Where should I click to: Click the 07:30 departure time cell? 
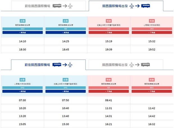[x=22, y=100]
